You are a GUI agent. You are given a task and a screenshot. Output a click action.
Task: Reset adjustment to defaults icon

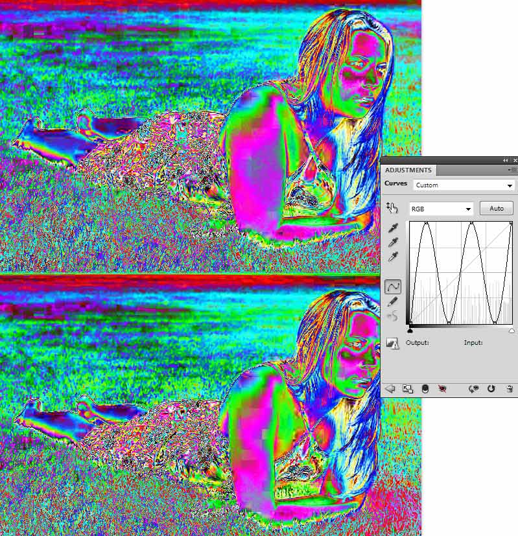tap(491, 388)
